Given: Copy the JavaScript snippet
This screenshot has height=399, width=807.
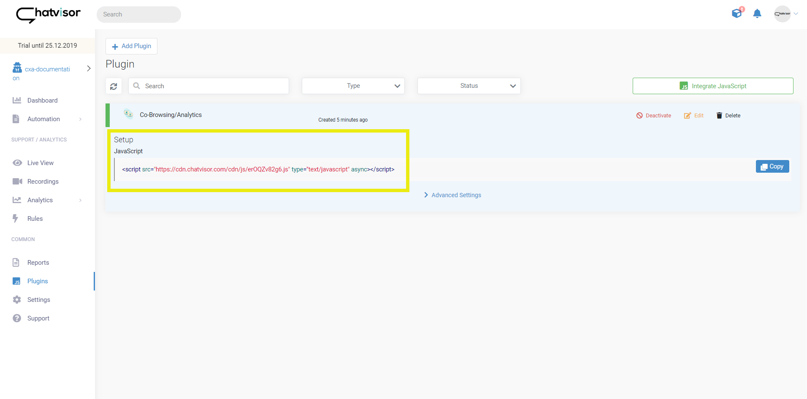Looking at the screenshot, I should pyautogui.click(x=772, y=166).
